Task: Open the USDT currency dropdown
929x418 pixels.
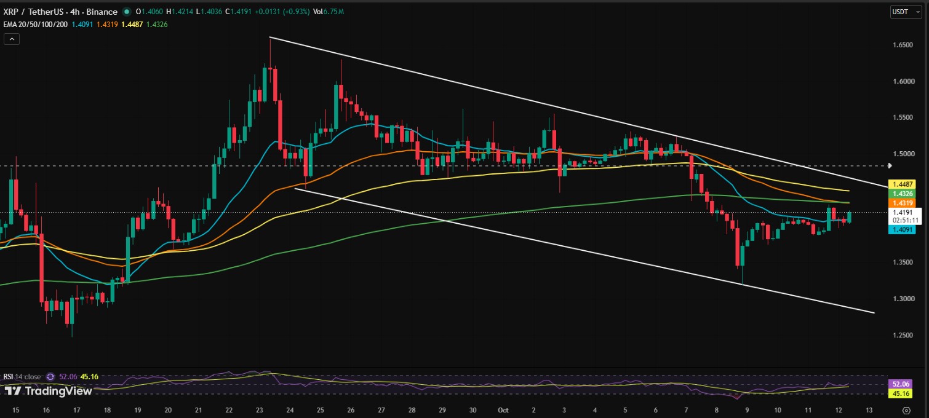Action: pyautogui.click(x=906, y=12)
